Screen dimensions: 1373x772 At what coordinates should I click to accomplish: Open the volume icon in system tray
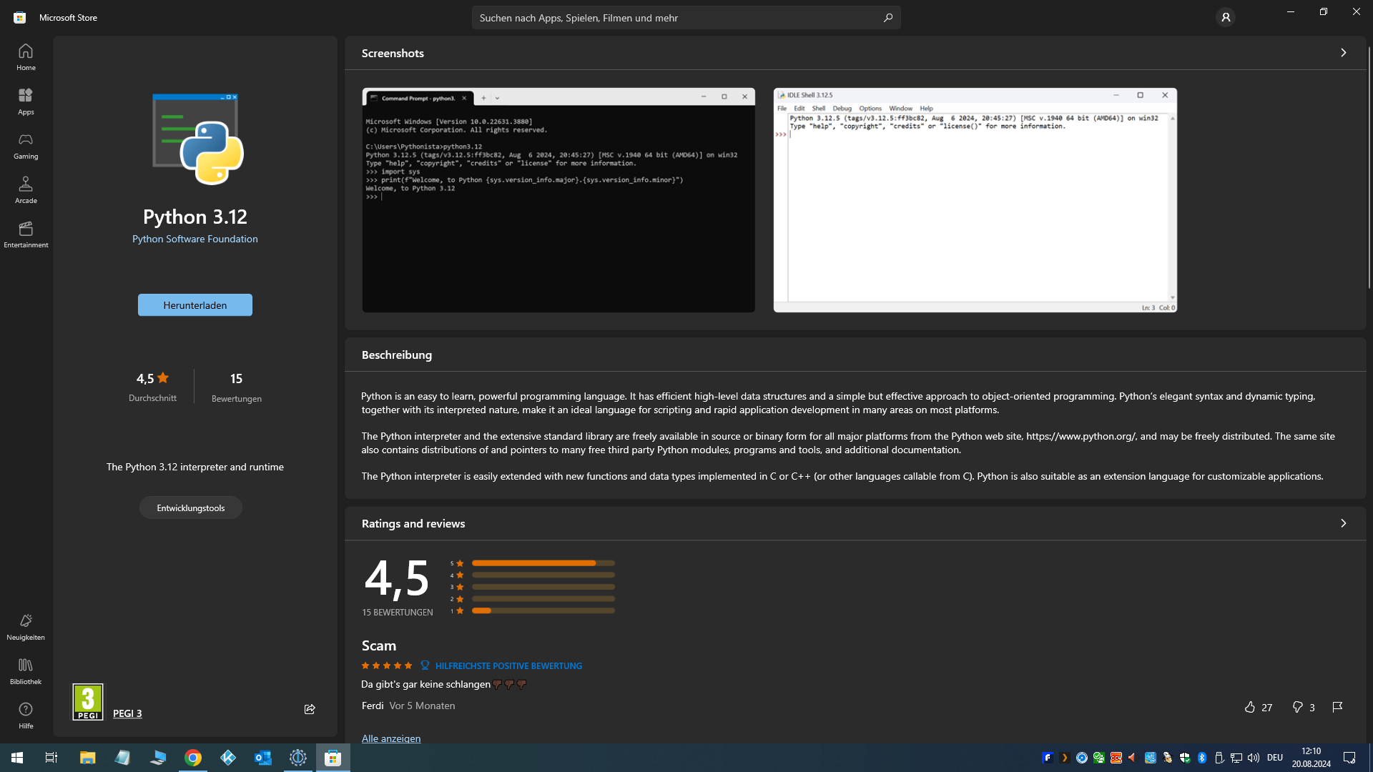coord(1253,758)
